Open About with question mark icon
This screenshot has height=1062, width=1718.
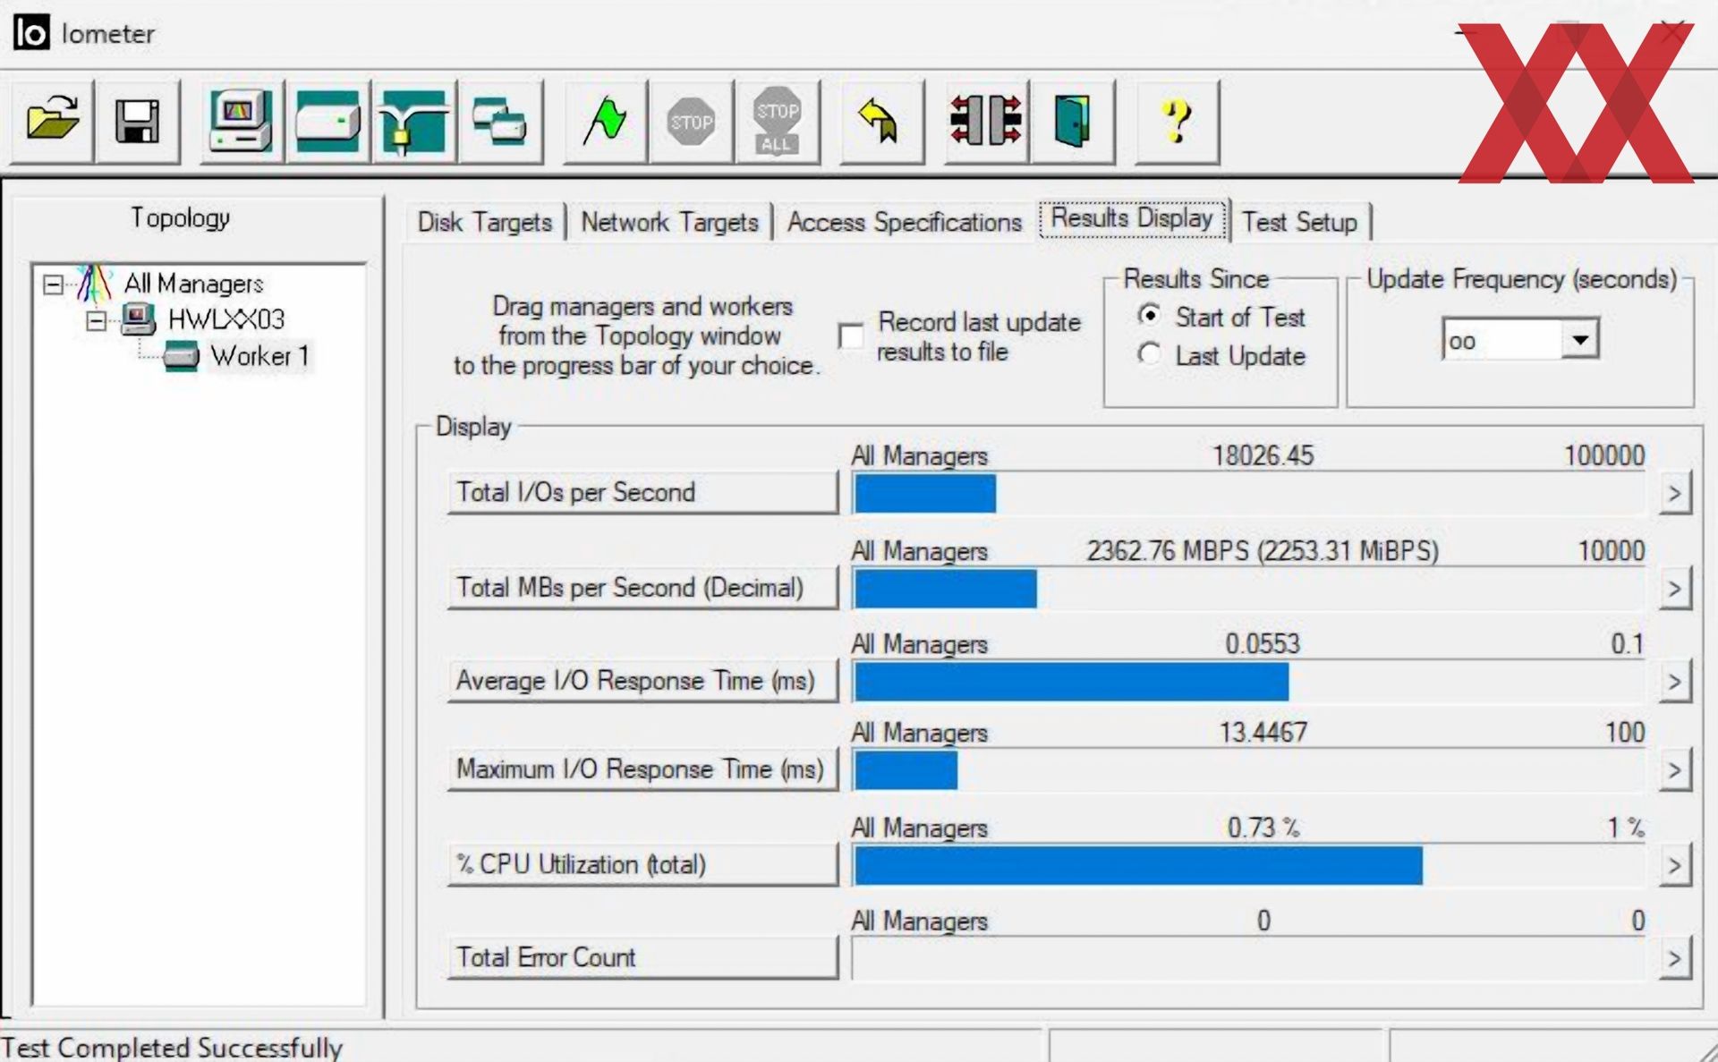click(x=1176, y=121)
